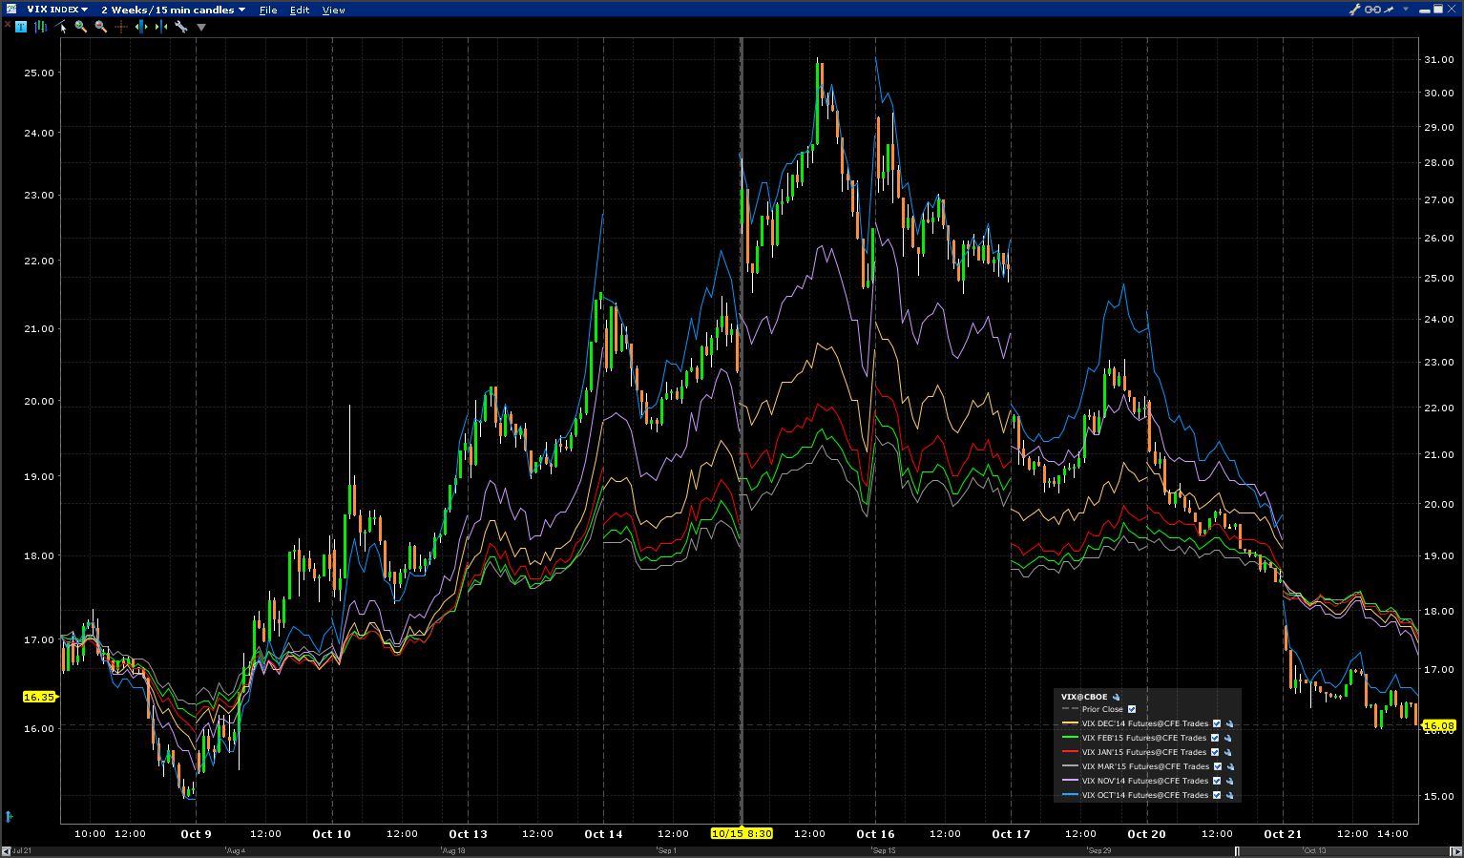
Task: Click the pin icon in title bar
Action: pos(1390,10)
